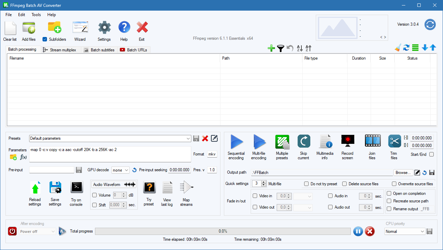Click the Clear list icon
The width and height of the screenshot is (443, 250).
[x=10, y=28]
